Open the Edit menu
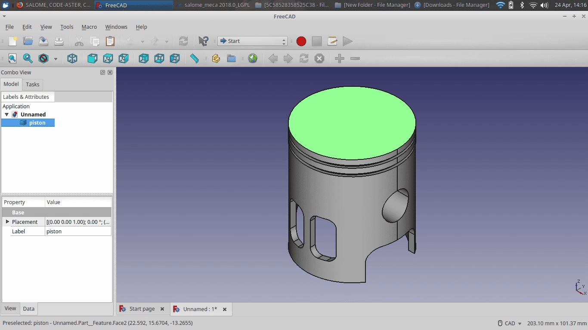 (x=27, y=27)
